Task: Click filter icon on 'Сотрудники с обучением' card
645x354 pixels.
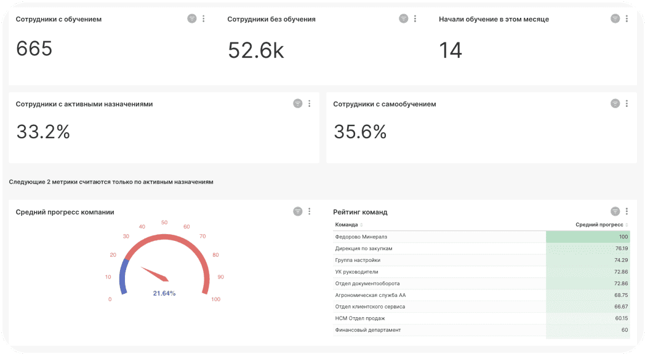Action: coord(191,18)
